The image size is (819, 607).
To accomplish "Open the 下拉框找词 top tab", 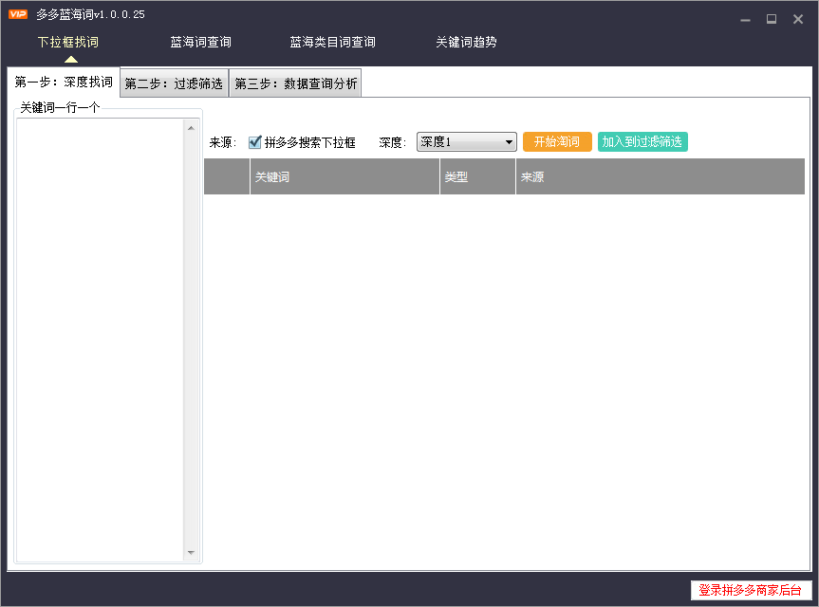I will tap(68, 42).
